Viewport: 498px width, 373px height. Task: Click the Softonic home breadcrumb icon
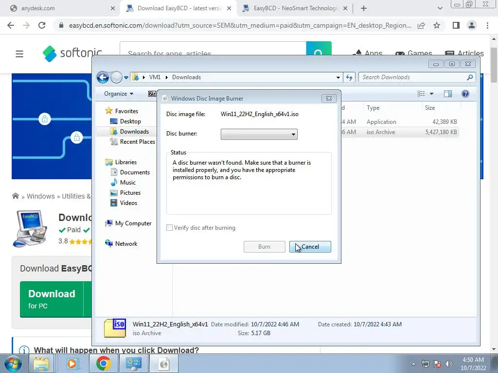[x=15, y=196]
